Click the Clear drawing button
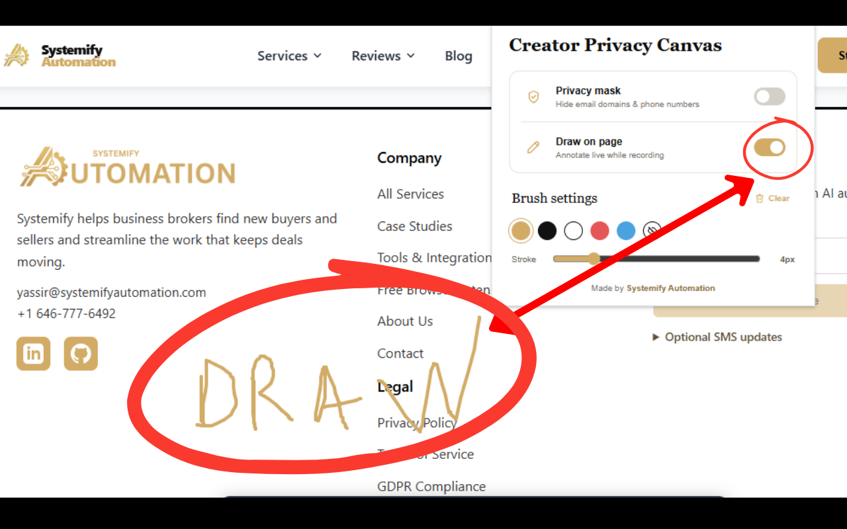The width and height of the screenshot is (847, 529). [x=773, y=198]
